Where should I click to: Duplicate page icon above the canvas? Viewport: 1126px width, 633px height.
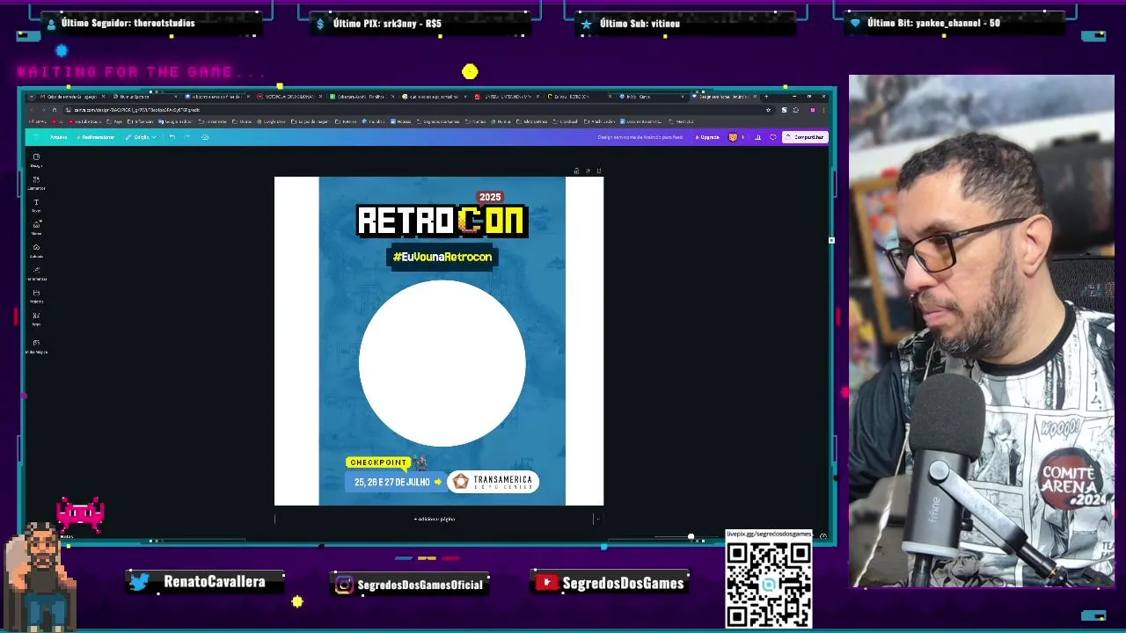coord(588,171)
